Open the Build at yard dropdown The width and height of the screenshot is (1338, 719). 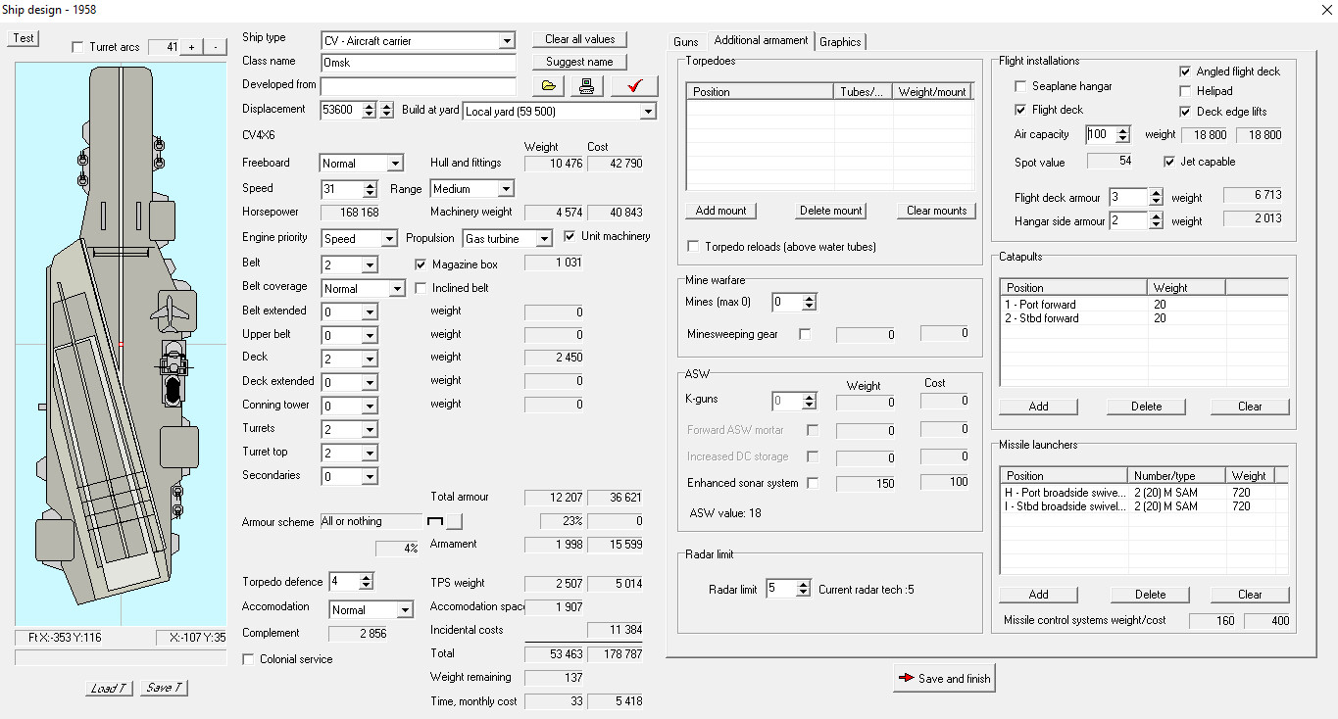(x=647, y=112)
